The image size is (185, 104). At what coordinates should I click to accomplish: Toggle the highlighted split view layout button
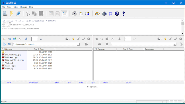[64, 14]
